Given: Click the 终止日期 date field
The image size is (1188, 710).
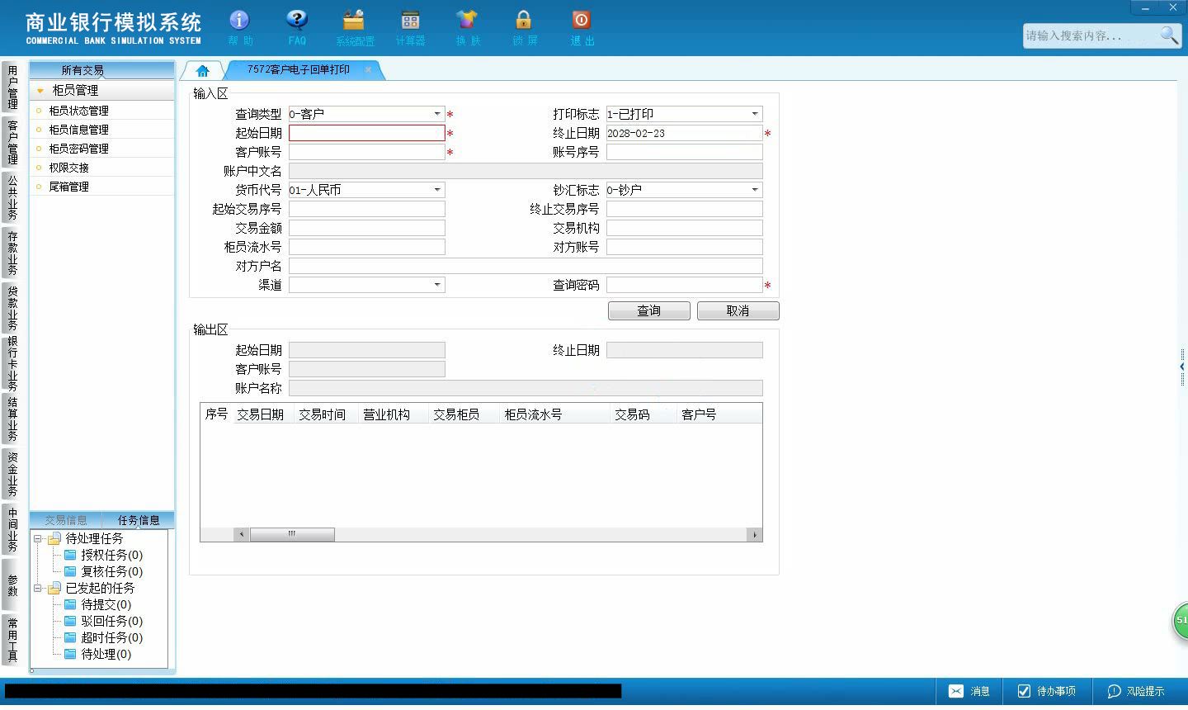Looking at the screenshot, I should coord(685,133).
